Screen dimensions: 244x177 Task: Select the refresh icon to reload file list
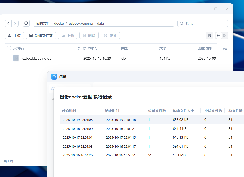tap(26, 23)
